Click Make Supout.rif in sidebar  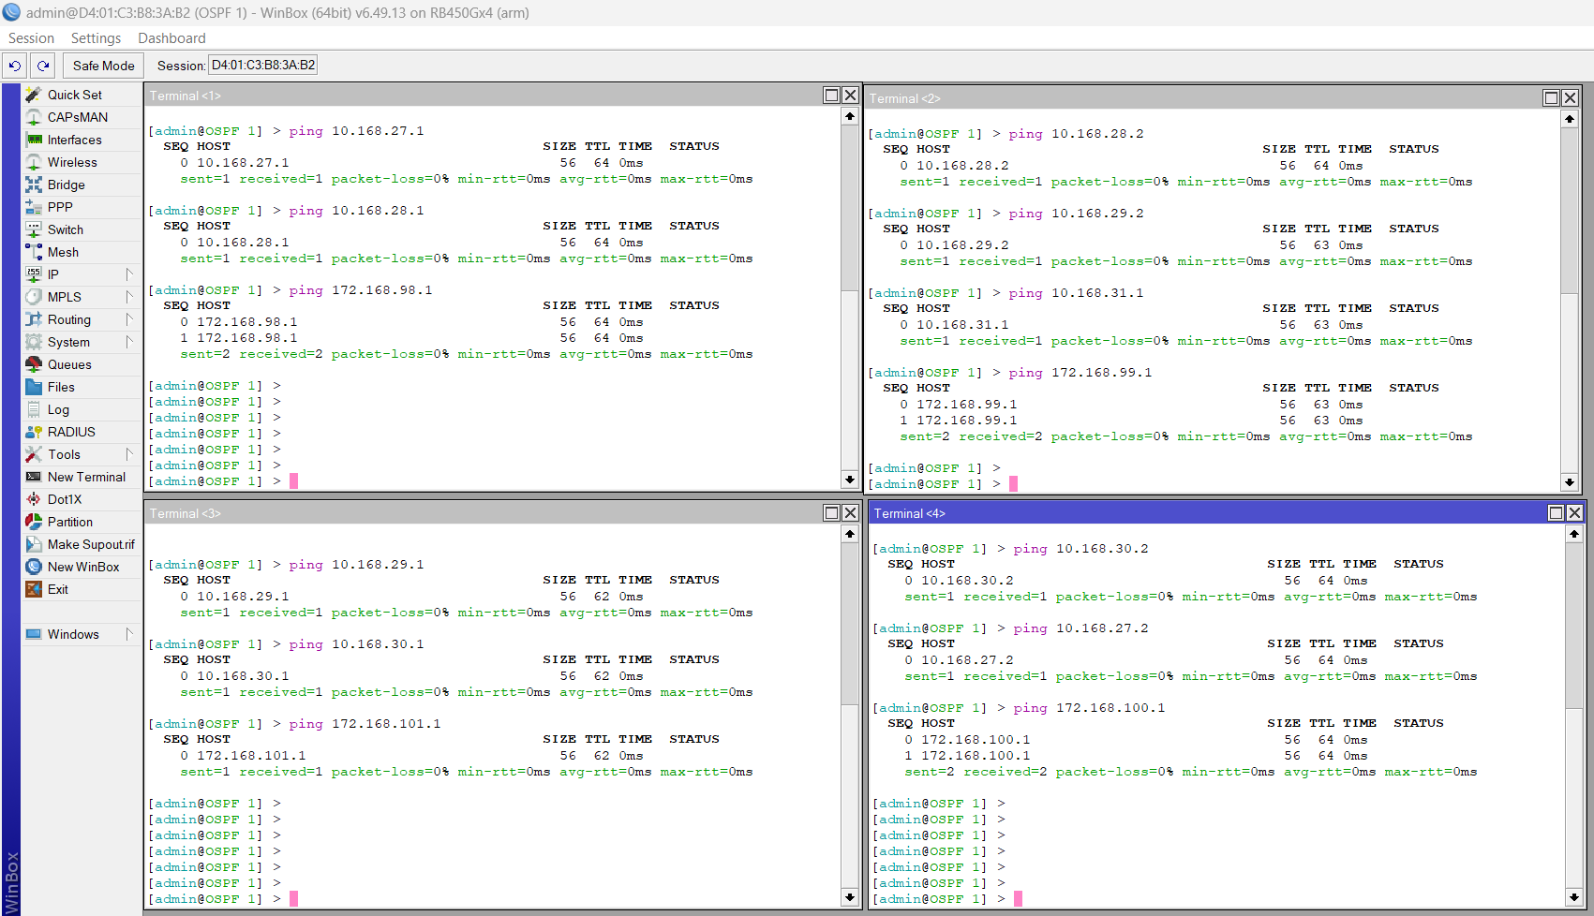(91, 544)
